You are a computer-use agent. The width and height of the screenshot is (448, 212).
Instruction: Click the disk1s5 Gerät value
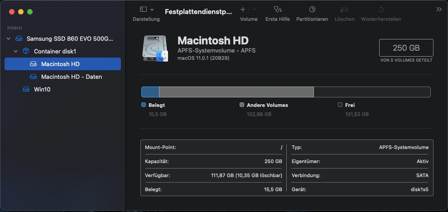(419, 189)
